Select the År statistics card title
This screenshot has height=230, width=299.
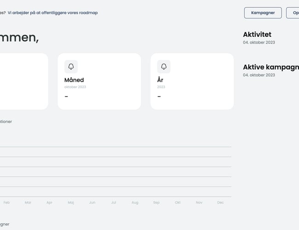point(160,80)
